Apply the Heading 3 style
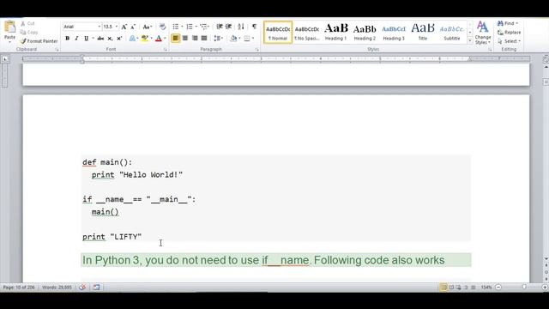 click(x=394, y=33)
